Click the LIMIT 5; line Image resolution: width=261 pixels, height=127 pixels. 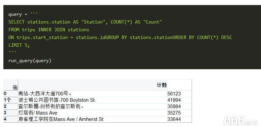point(19,45)
